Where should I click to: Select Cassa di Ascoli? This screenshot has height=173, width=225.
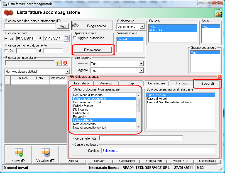(181, 99)
